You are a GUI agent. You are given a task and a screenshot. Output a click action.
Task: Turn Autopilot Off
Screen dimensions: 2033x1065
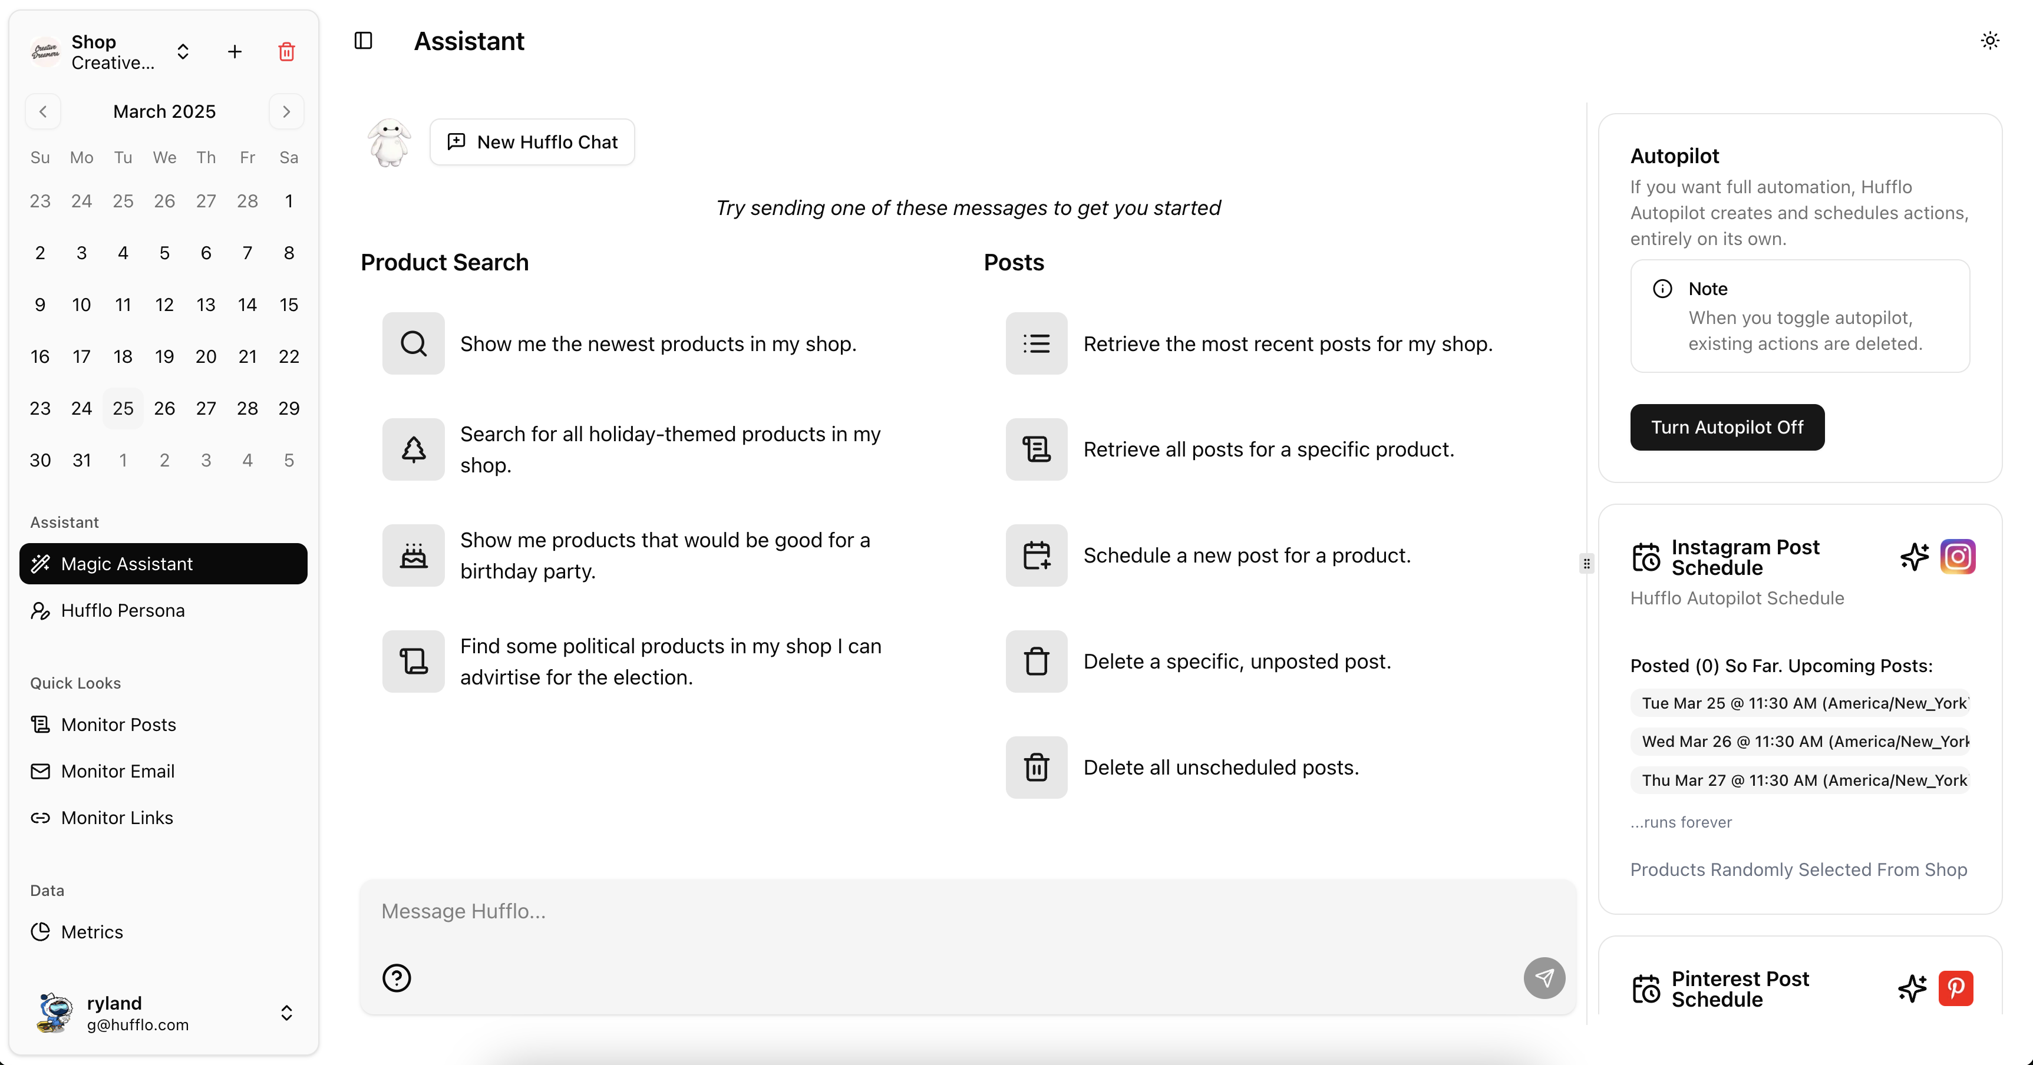click(1727, 428)
